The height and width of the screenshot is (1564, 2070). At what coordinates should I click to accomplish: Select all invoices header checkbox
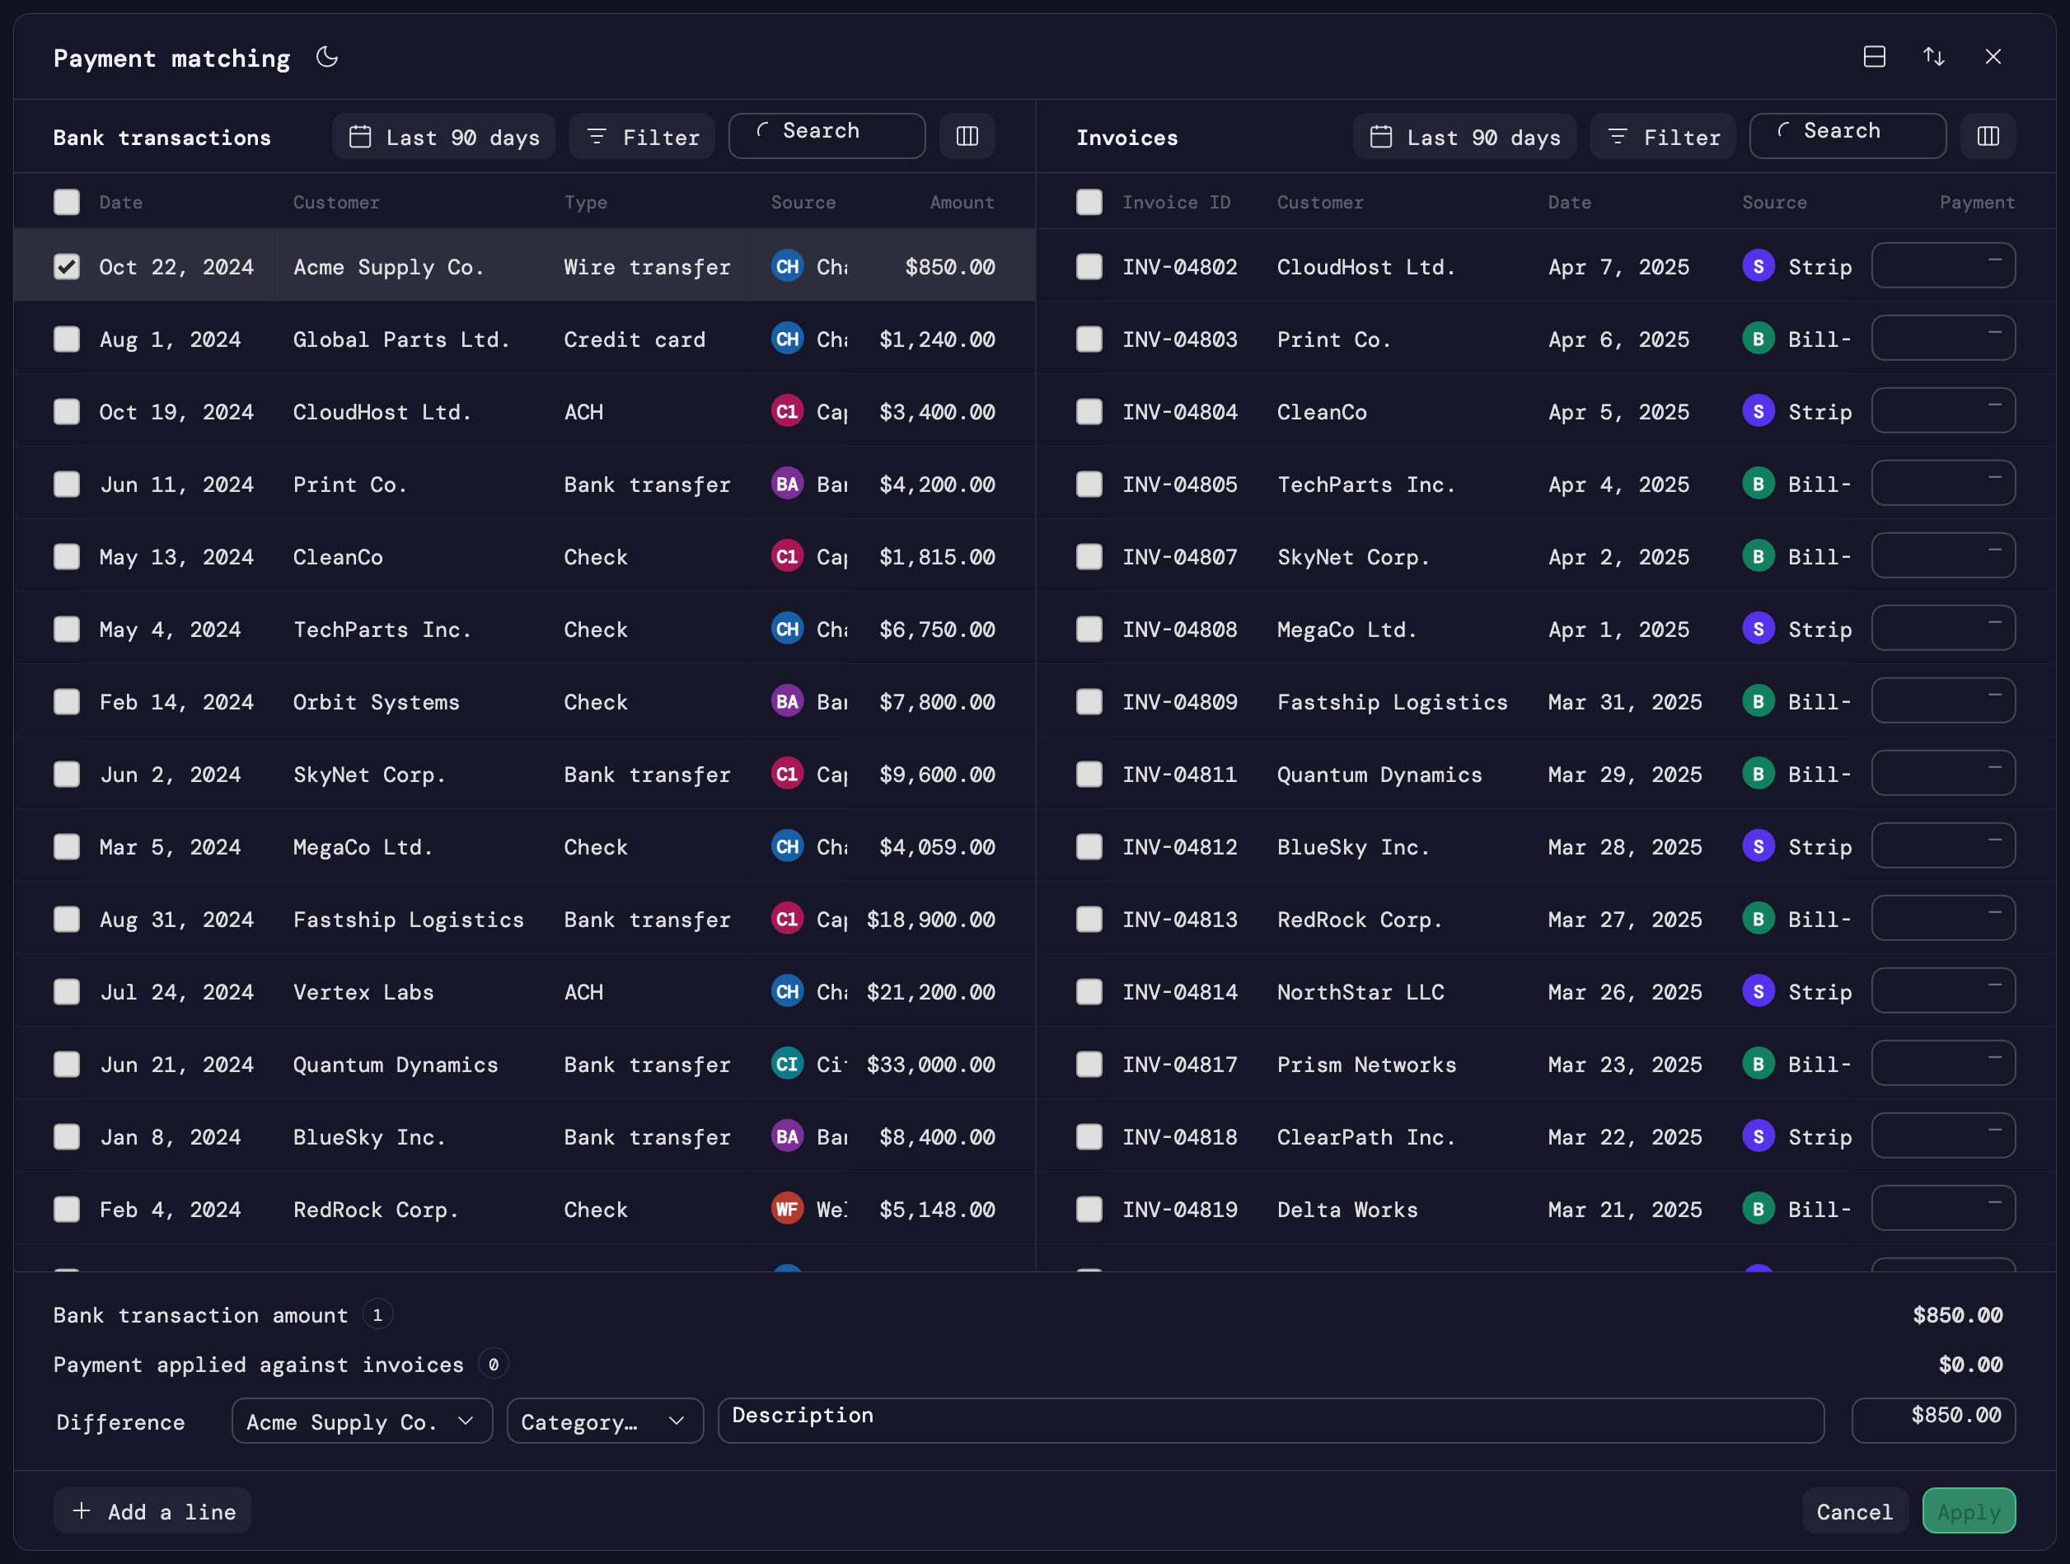coord(1089,202)
